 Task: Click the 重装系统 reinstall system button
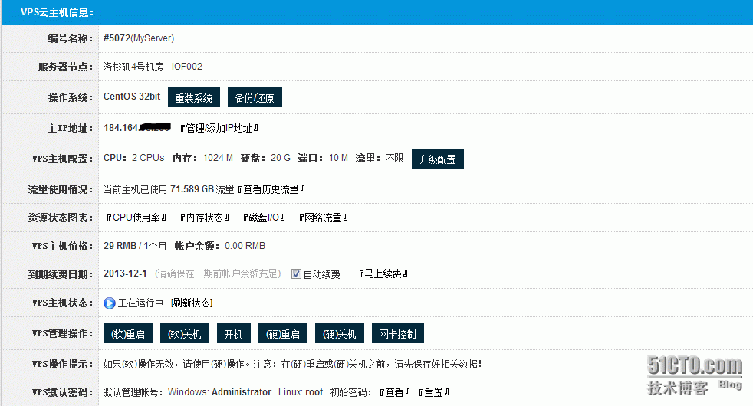[193, 98]
